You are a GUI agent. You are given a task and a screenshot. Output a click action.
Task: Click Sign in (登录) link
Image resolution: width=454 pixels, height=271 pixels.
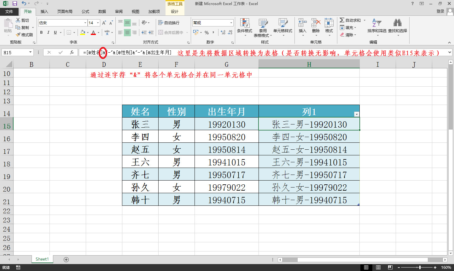[x=440, y=11]
